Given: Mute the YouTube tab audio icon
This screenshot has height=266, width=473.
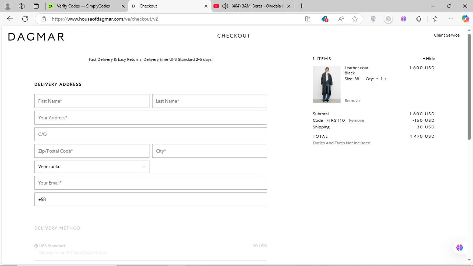Looking at the screenshot, I should (225, 6).
